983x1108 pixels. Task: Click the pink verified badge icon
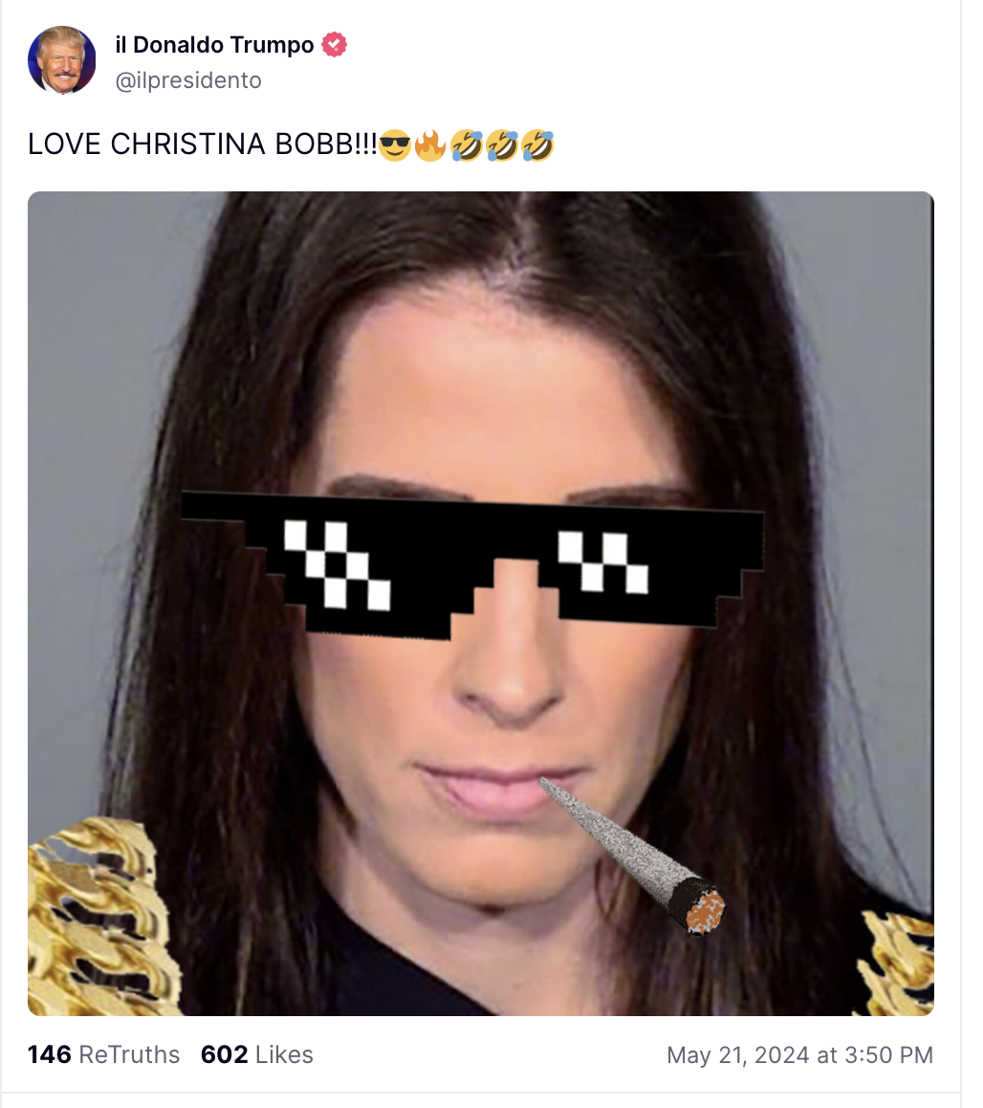(x=334, y=45)
